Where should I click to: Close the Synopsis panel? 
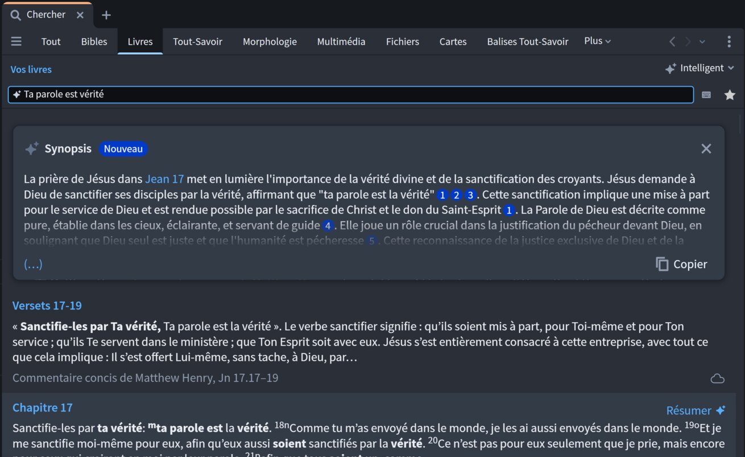point(706,149)
